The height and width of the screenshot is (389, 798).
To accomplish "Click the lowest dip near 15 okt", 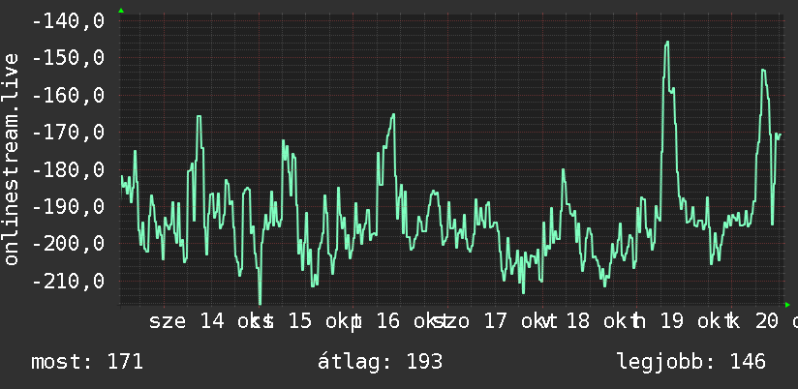I will coord(261,303).
